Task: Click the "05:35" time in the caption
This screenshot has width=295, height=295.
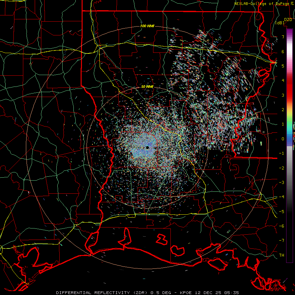Action: 232,293
